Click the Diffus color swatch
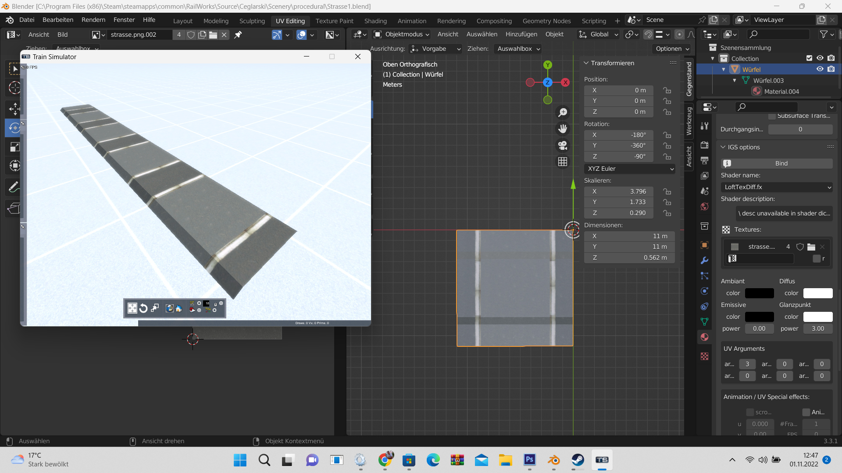842x473 pixels. click(x=818, y=293)
